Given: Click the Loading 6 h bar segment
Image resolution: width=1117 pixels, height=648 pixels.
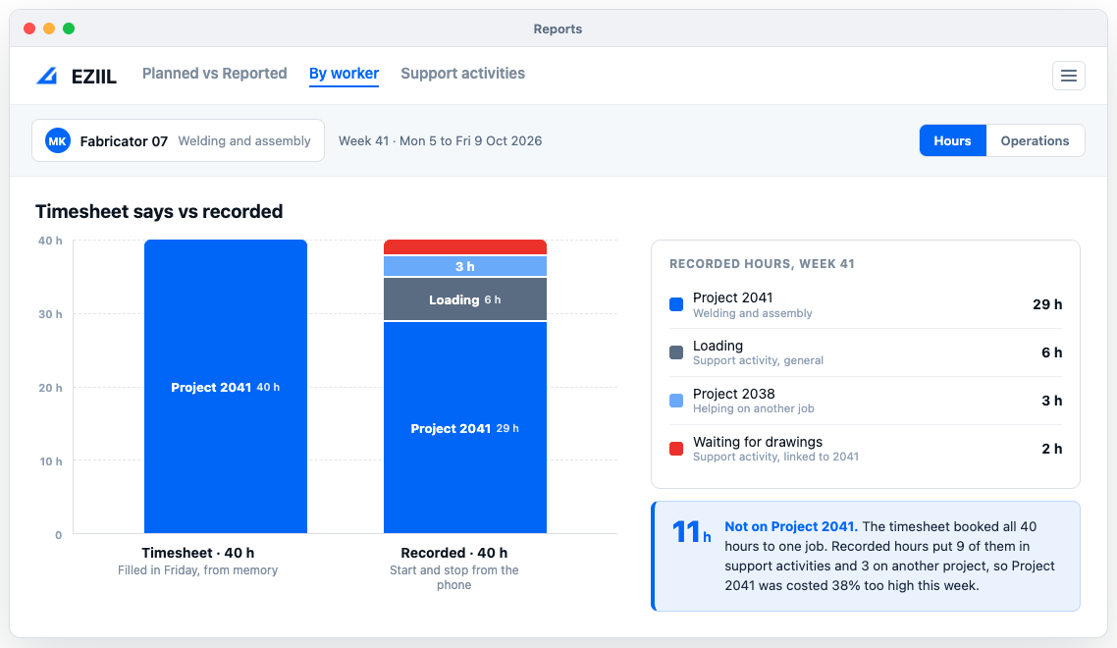Looking at the screenshot, I should (465, 299).
